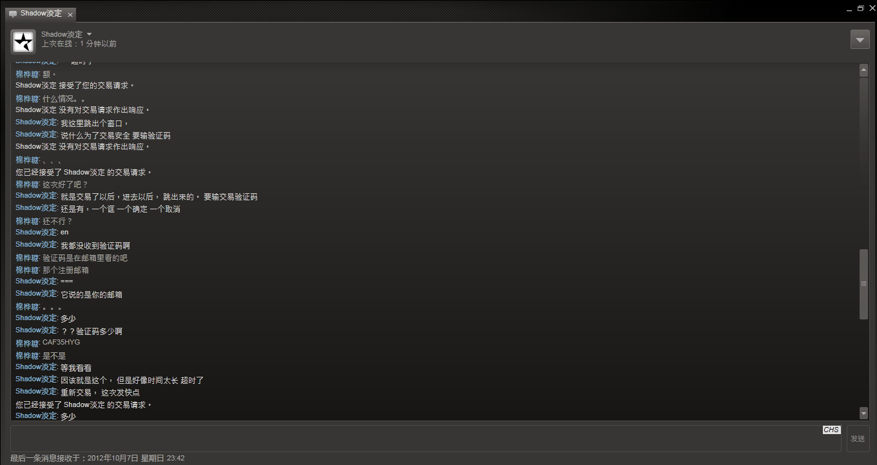This screenshot has width=877, height=465.
Task: Click the scrollbar down arrow
Action: coord(863,413)
